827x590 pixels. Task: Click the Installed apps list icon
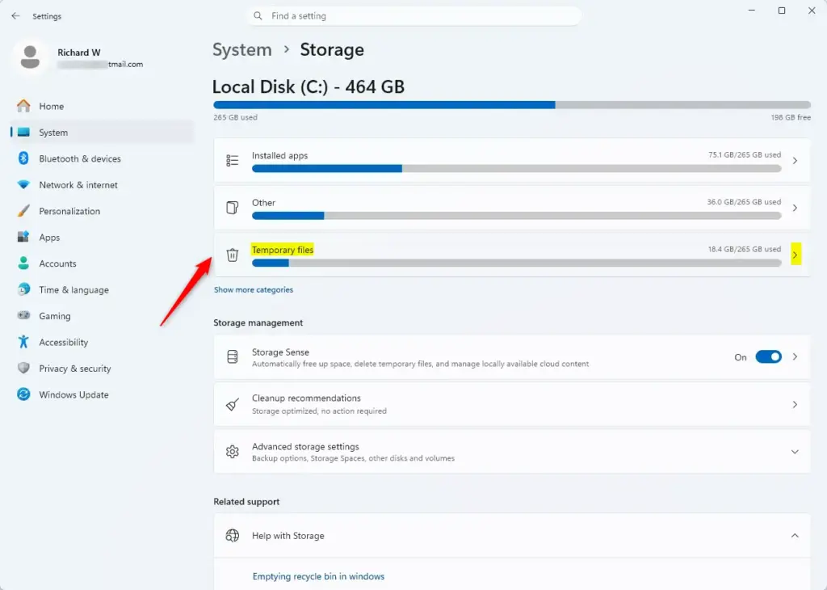[232, 160]
